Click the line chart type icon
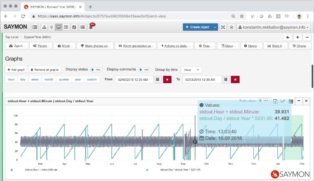Screen dimensions: 314x181 point(283,101)
